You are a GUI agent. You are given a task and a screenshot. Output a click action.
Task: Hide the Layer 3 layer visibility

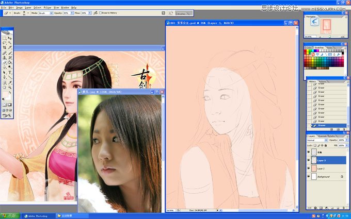[309, 160]
